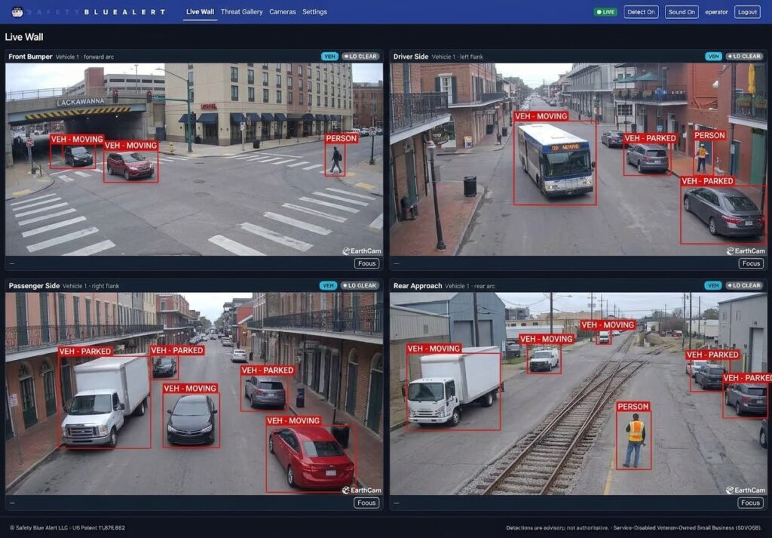
Task: Click the LO CLEAR badge on Front Bumper
Action: (x=360, y=57)
